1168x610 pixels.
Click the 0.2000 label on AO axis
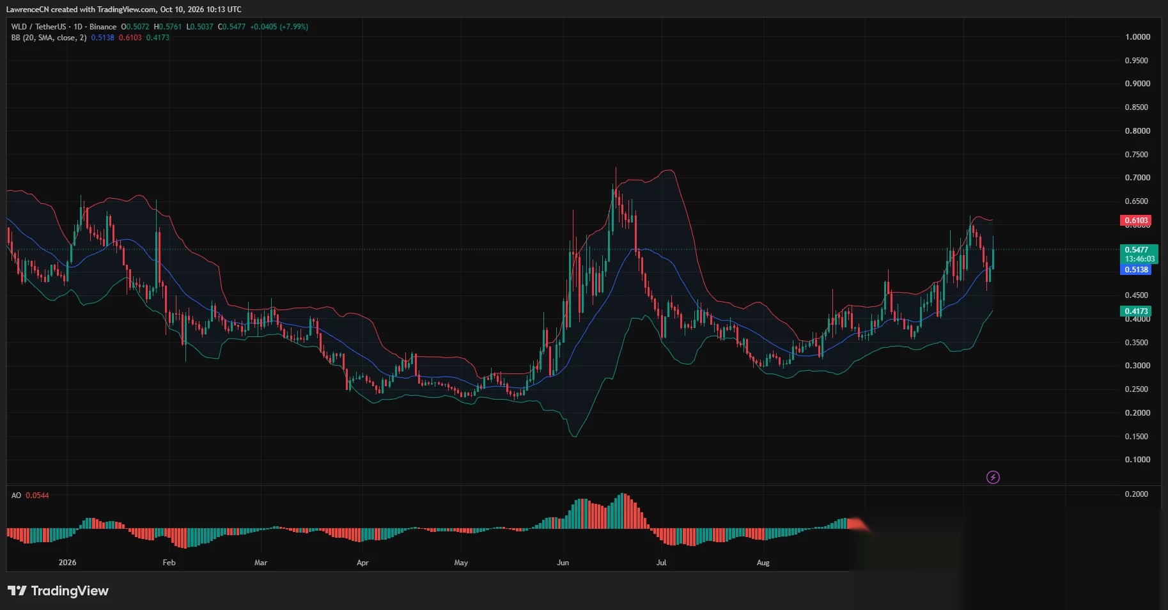tap(1136, 494)
